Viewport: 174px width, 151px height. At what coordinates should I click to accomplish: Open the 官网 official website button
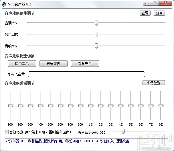[x=145, y=13]
